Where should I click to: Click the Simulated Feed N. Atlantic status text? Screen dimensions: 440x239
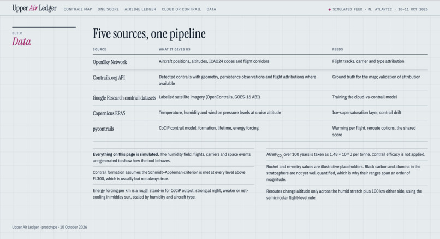tap(380, 9)
